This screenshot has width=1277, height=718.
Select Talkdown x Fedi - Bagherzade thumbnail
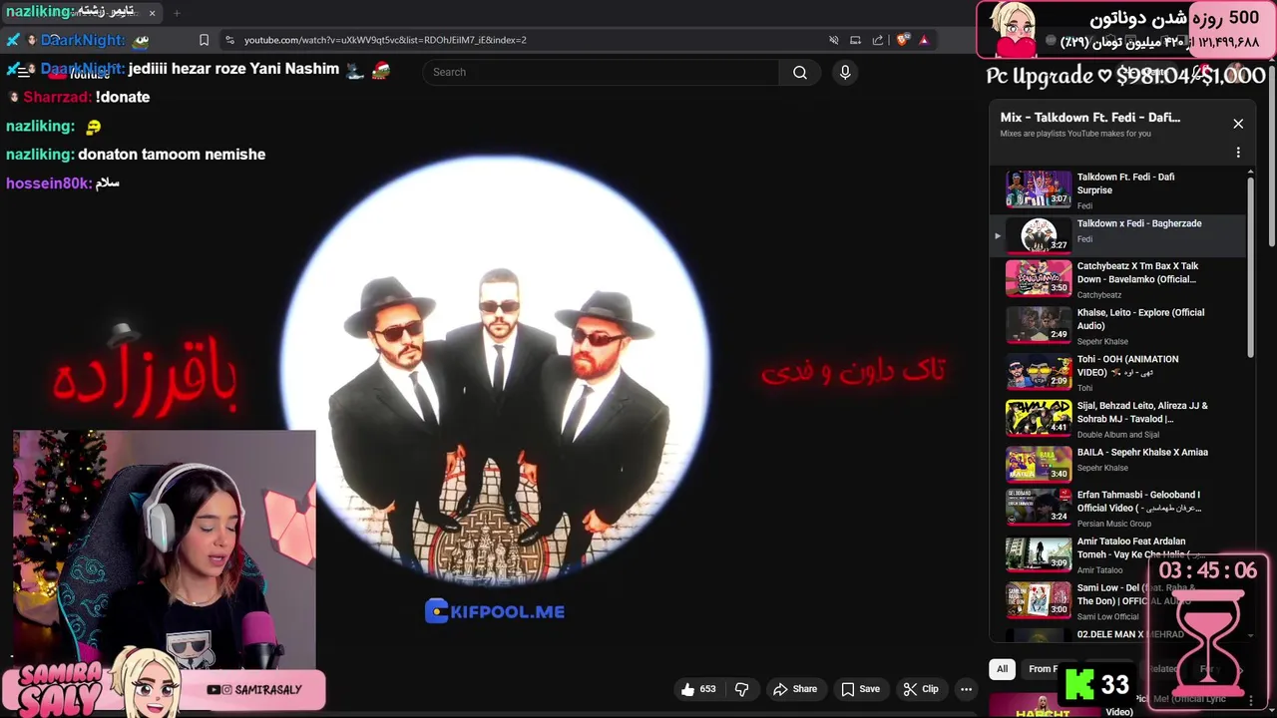(1039, 235)
